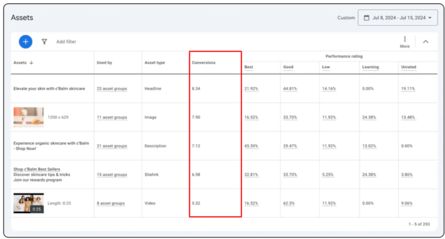Click the calendar icon in date picker

(366, 17)
